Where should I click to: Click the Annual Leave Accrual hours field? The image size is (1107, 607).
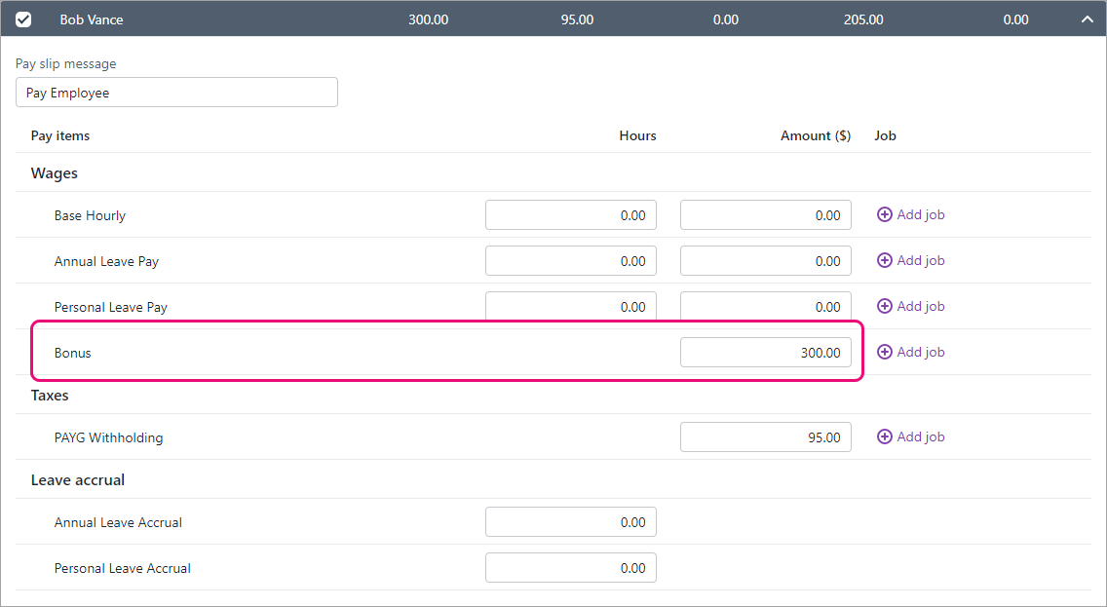tap(570, 522)
